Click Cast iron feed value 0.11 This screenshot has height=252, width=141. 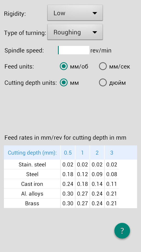pyautogui.click(x=111, y=184)
